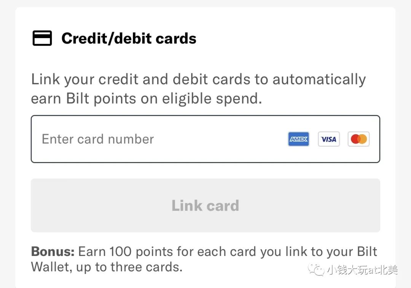The height and width of the screenshot is (288, 411).
Task: Select the Mastercard logo
Action: (358, 139)
